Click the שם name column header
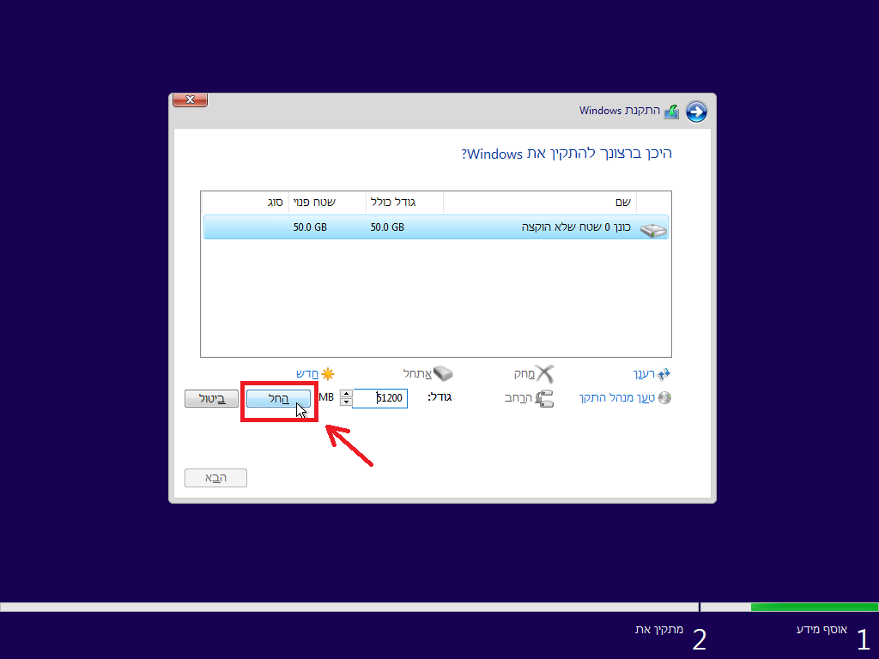This screenshot has height=659, width=879. click(540, 203)
